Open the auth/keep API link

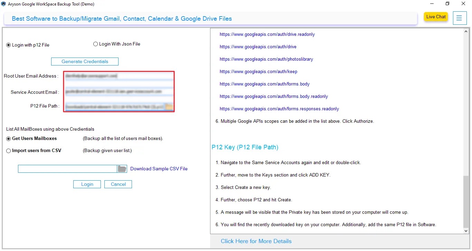(258, 71)
